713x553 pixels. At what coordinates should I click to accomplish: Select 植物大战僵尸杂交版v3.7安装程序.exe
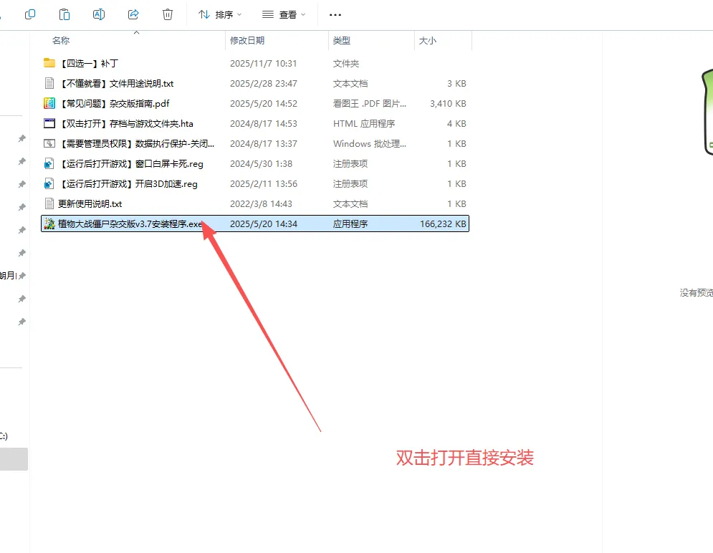130,223
